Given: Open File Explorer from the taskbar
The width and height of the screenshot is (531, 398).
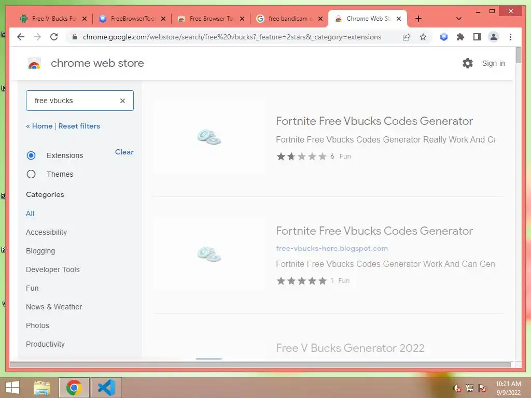Looking at the screenshot, I should pyautogui.click(x=41, y=388).
